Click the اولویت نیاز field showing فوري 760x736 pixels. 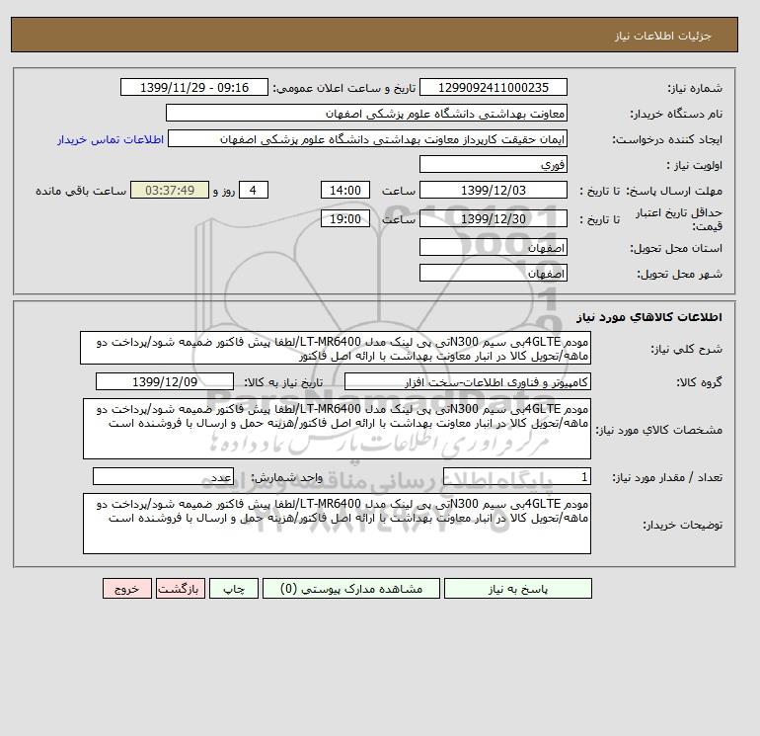tap(494, 164)
